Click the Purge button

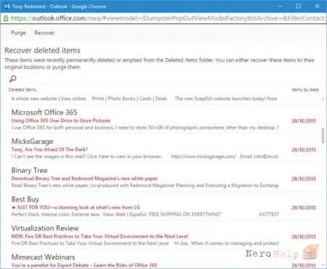(x=18, y=33)
